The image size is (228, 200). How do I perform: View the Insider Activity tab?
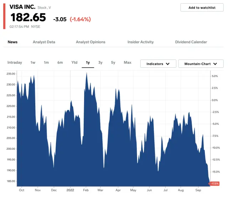140,42
